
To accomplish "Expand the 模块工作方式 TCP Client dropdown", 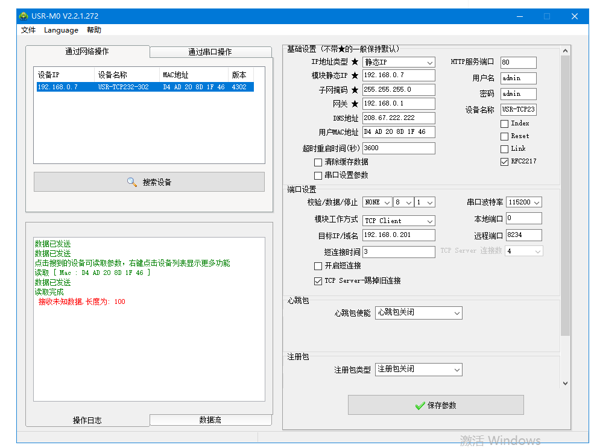I will (399, 221).
